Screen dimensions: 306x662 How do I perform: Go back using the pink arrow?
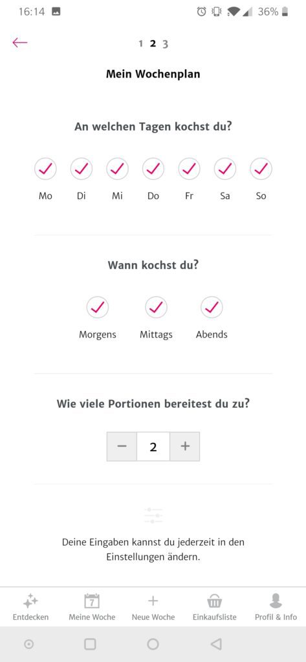[x=20, y=43]
